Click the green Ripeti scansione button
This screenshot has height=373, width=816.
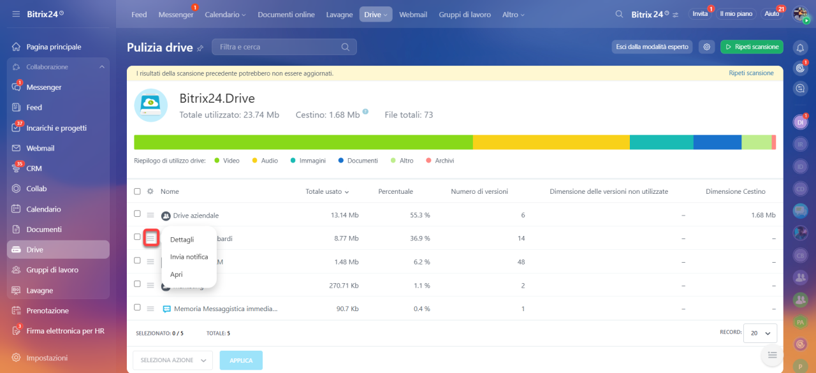pyautogui.click(x=752, y=47)
